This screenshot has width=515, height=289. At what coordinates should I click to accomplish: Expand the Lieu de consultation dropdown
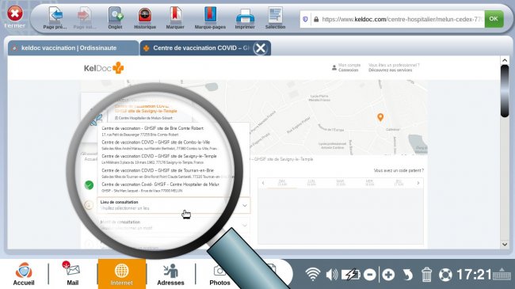[x=174, y=205]
